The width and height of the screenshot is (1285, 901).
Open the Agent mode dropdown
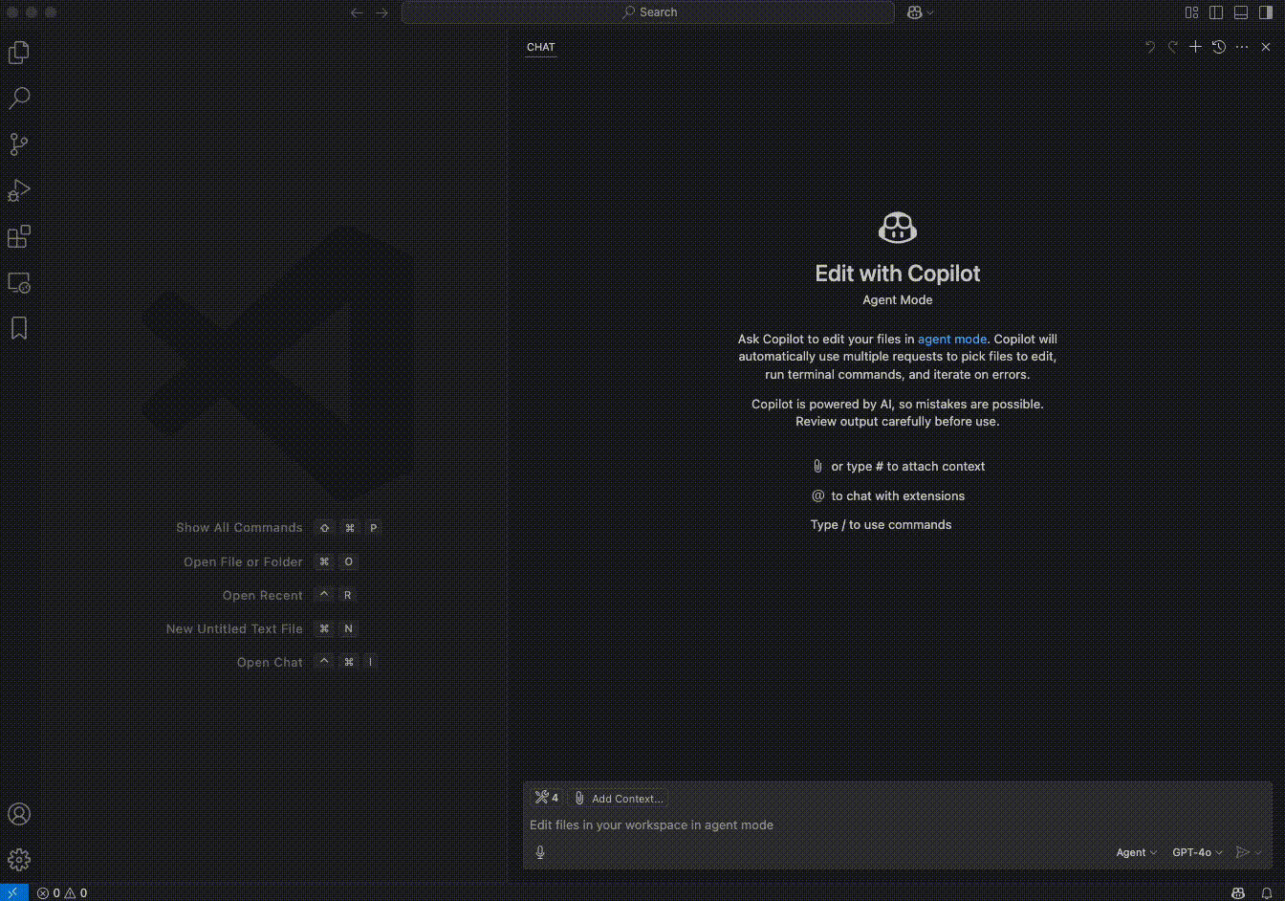click(x=1136, y=852)
